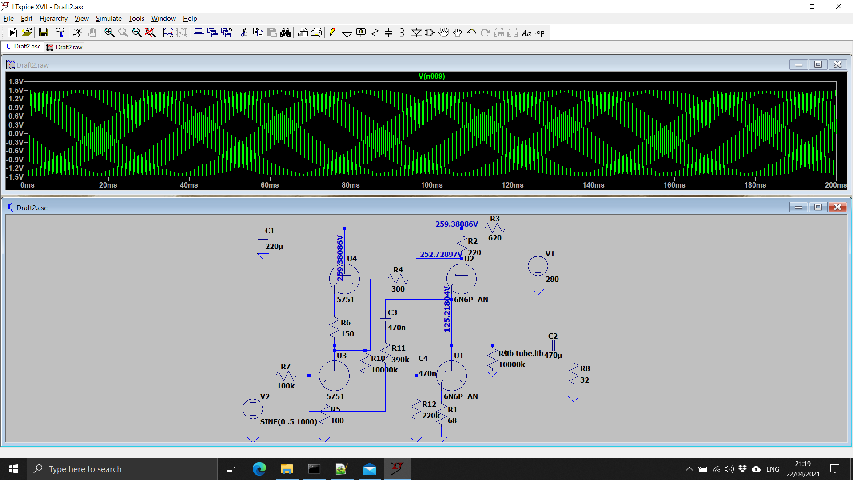This screenshot has width=853, height=480.
Task: Save the schematic with the floppy icon
Action: [43, 32]
